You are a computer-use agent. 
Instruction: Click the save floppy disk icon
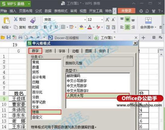point(9,38)
